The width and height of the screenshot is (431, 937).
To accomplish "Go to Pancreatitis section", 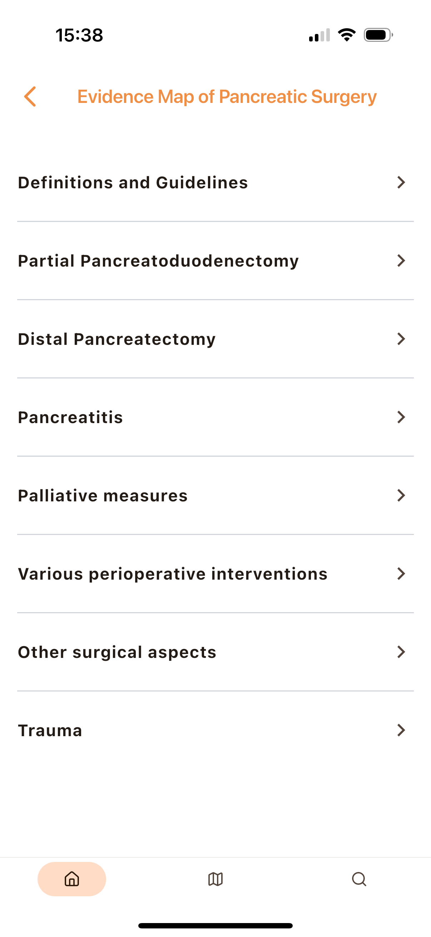I will click(x=70, y=417).
